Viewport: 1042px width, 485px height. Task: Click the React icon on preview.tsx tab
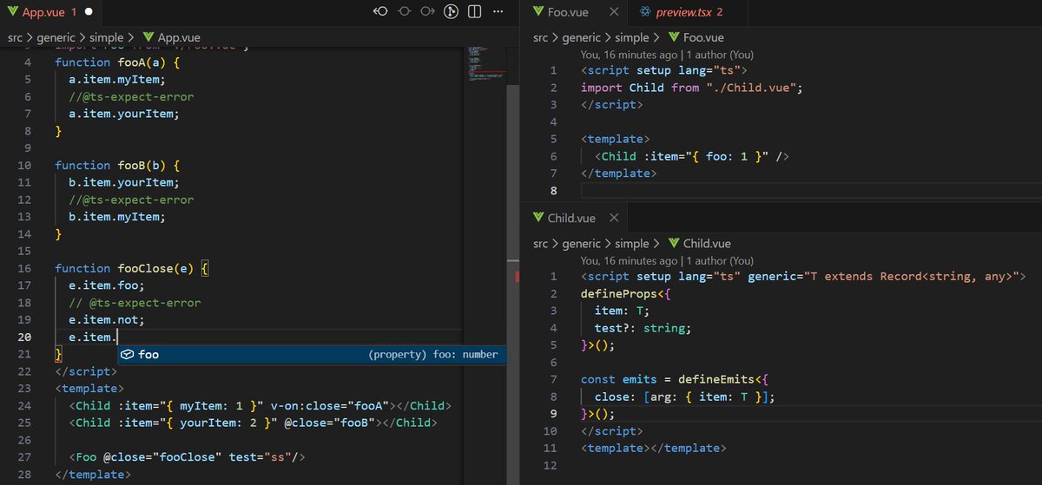coord(643,12)
